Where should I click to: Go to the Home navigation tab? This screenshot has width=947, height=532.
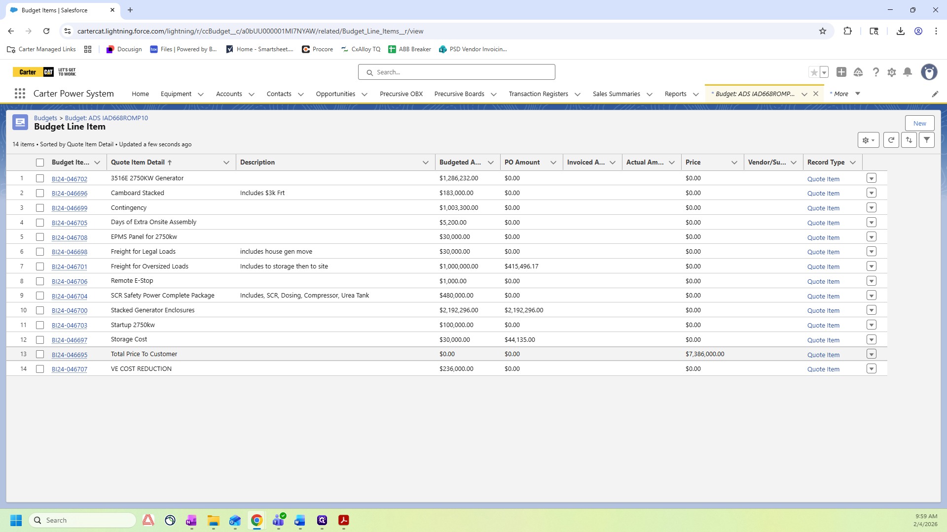click(140, 94)
